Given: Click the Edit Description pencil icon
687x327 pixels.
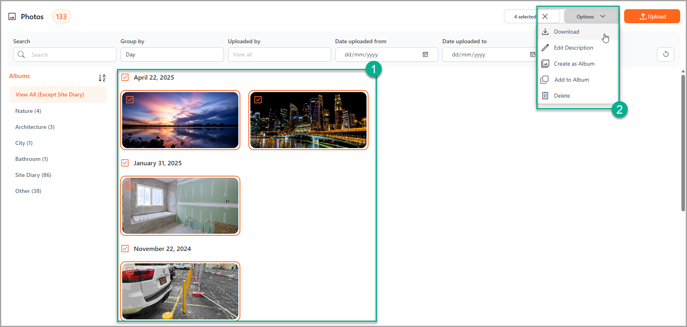Looking at the screenshot, I should pyautogui.click(x=545, y=48).
